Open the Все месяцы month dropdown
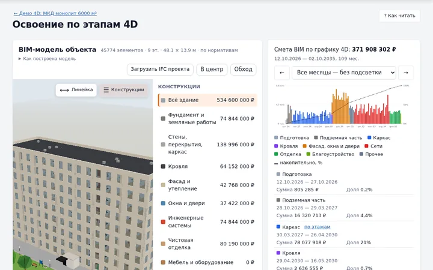 [344, 73]
